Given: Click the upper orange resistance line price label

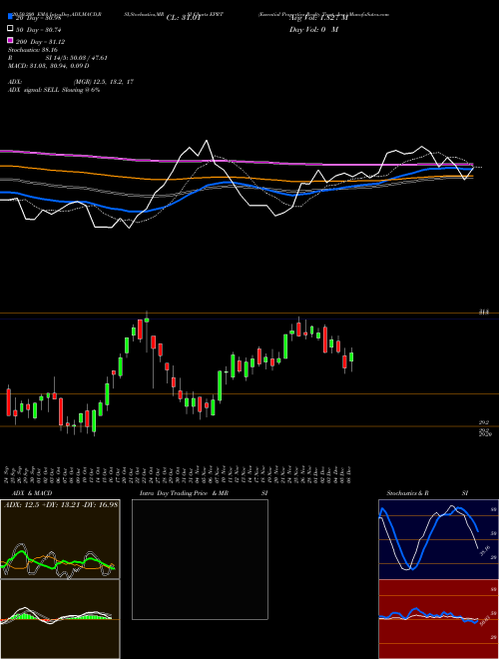Looking at the screenshot, I should click(484, 314).
